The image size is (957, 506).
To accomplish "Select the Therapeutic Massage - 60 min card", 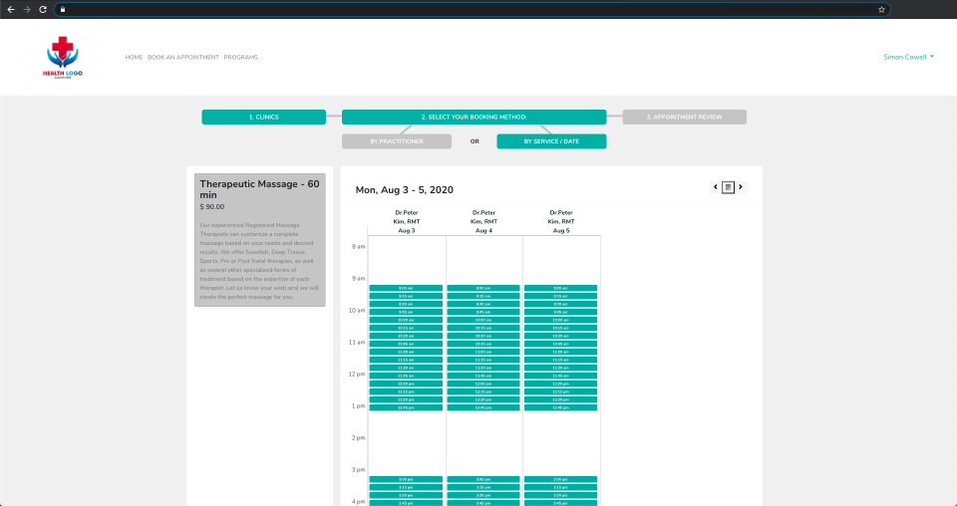I will [260, 240].
